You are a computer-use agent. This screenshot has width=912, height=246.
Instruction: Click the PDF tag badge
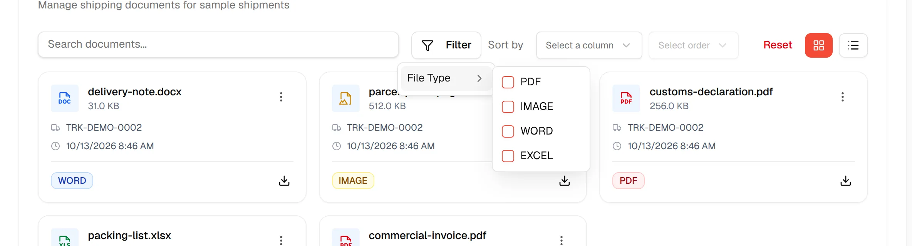click(x=628, y=181)
